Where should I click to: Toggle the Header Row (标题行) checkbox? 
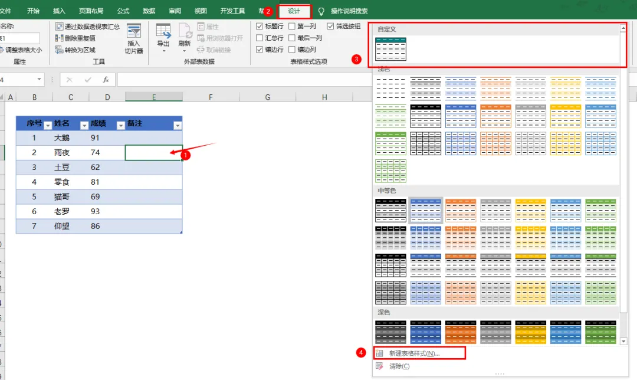(259, 27)
